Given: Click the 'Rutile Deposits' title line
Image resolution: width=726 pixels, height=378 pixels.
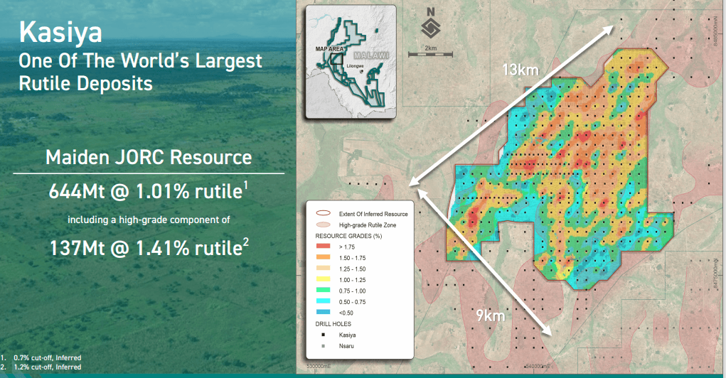Looking at the screenshot, I should coord(85,84).
